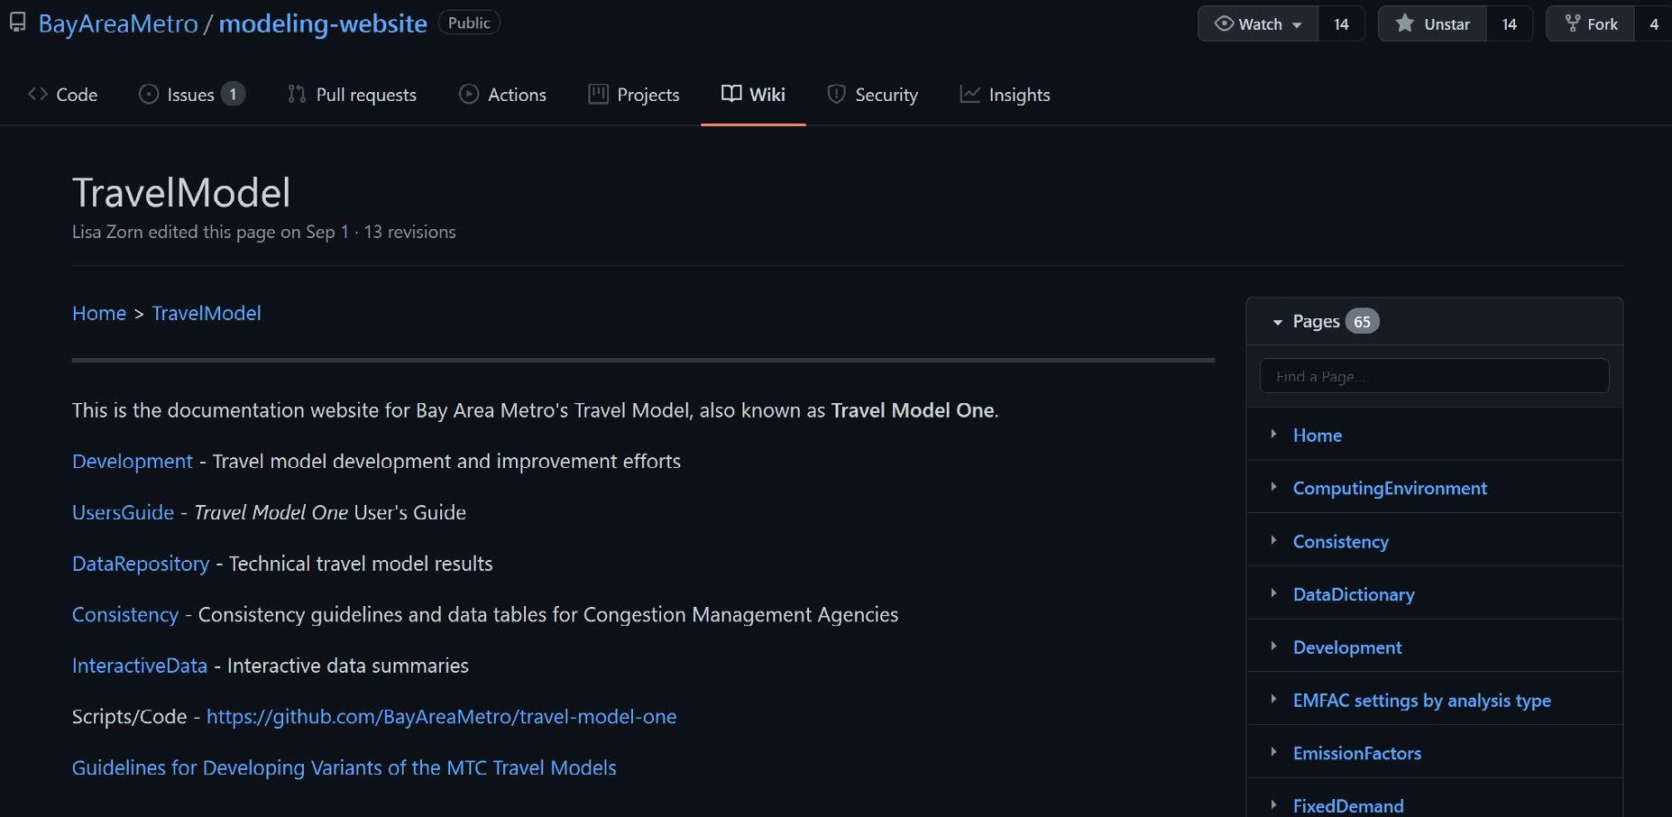The image size is (1672, 817).
Task: Open the Code tab
Action: pos(63,94)
